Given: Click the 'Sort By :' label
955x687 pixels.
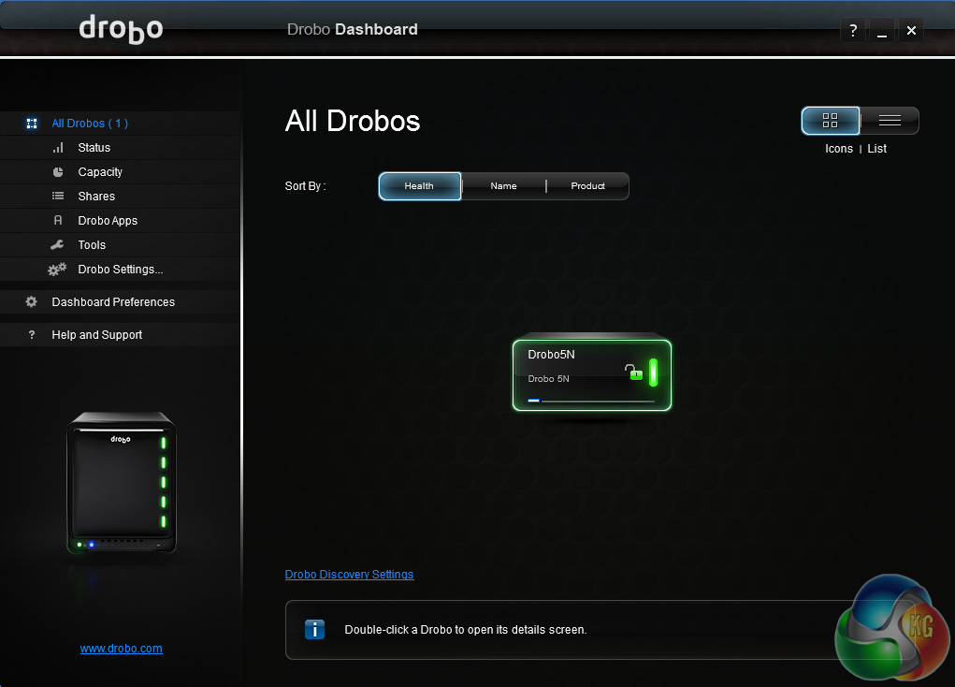Looking at the screenshot, I should pos(305,186).
